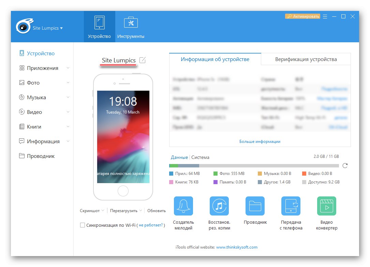Open the Восстанов. рез. копии music icon
Viewport: 370px width, 267px height.
tap(219, 206)
